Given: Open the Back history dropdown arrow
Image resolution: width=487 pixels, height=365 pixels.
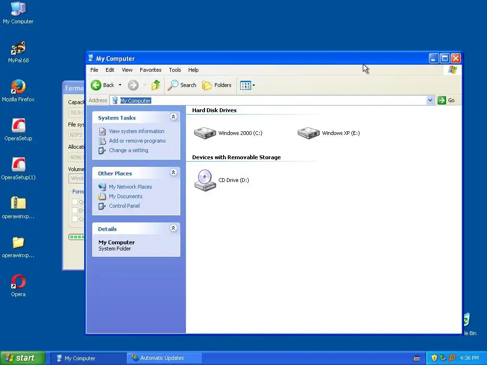Looking at the screenshot, I should point(120,85).
